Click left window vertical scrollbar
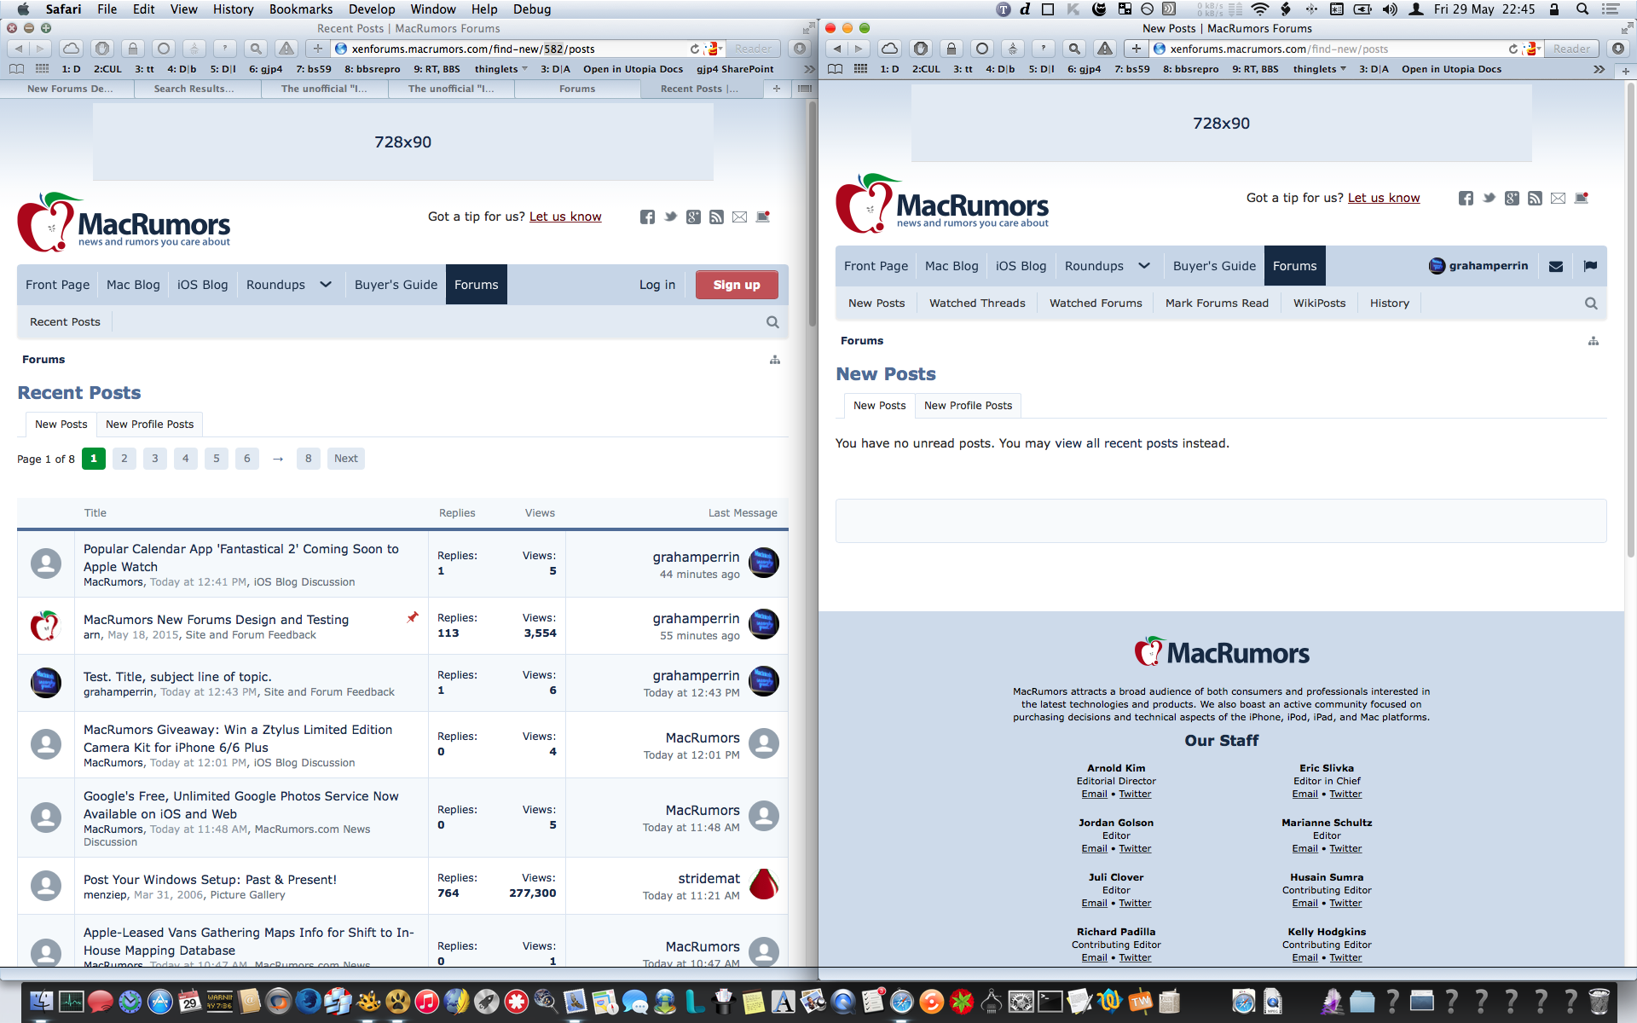The image size is (1637, 1023). click(813, 213)
